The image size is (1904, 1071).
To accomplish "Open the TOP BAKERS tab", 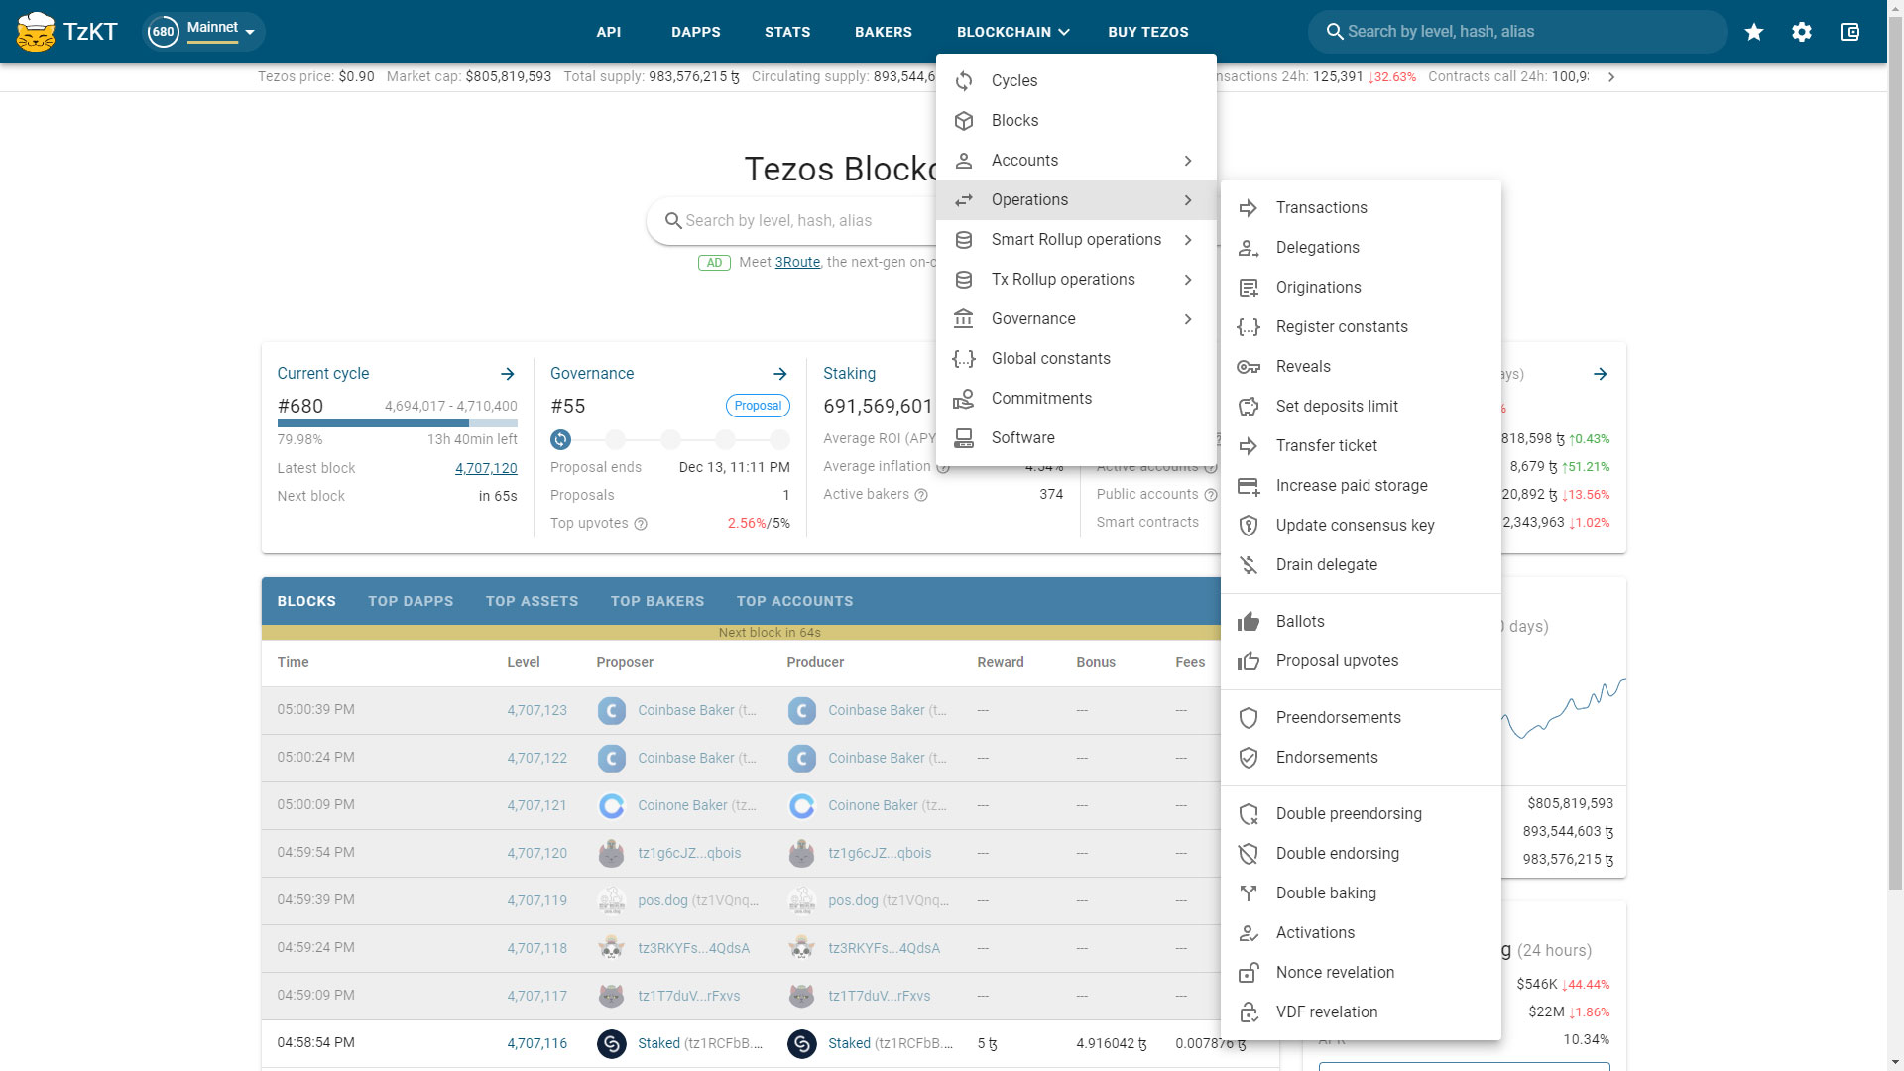I will click(657, 600).
